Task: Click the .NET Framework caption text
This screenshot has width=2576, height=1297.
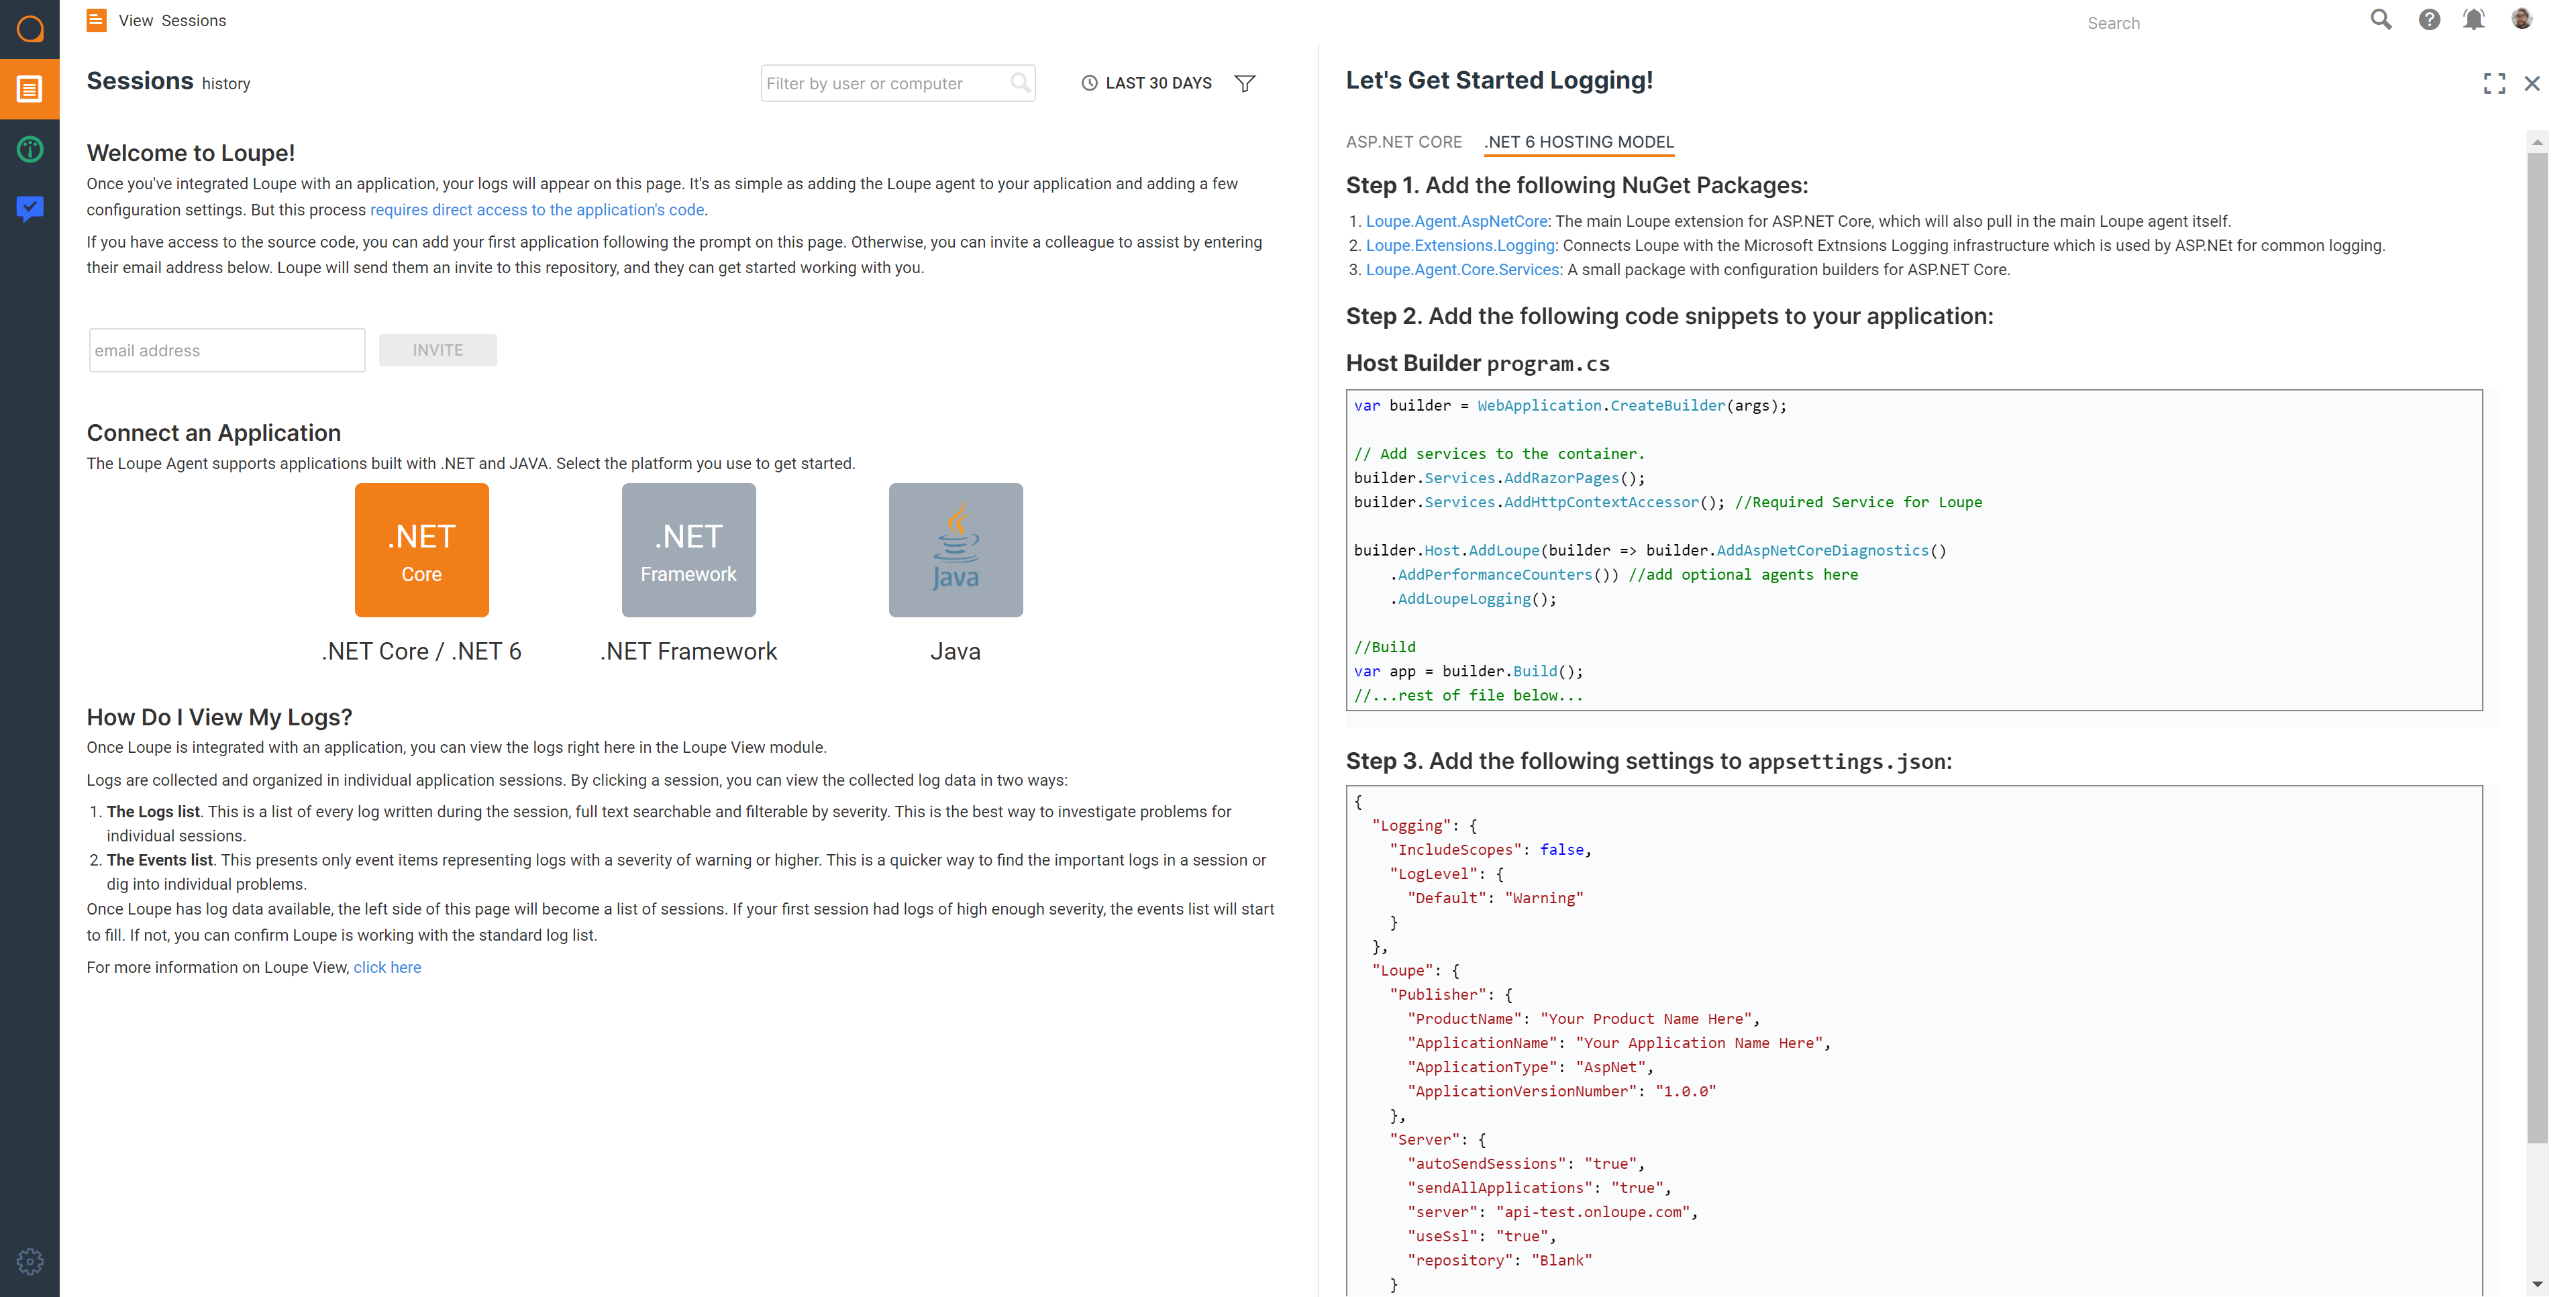Action: coord(689,651)
